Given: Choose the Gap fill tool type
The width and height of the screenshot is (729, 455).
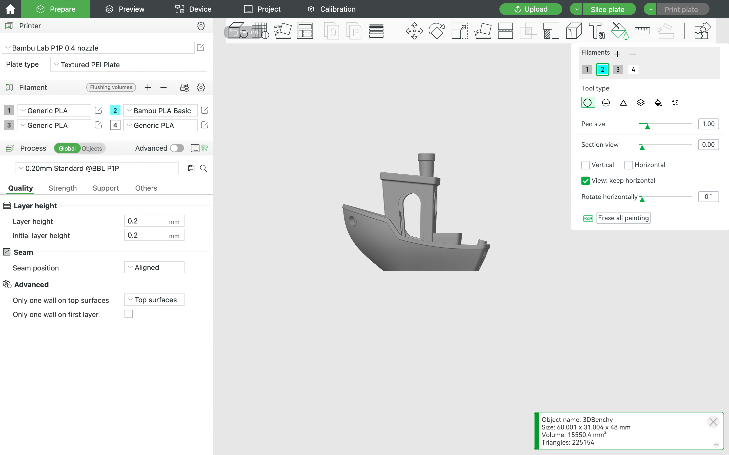Looking at the screenshot, I should (675, 103).
